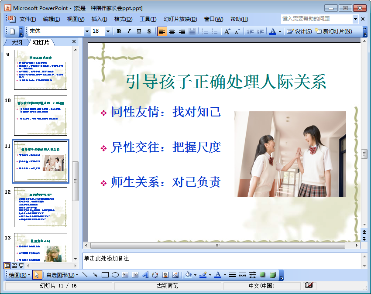Open font color dropdown arrow in formatting toolbar
371x294 pixels.
click(x=280, y=31)
